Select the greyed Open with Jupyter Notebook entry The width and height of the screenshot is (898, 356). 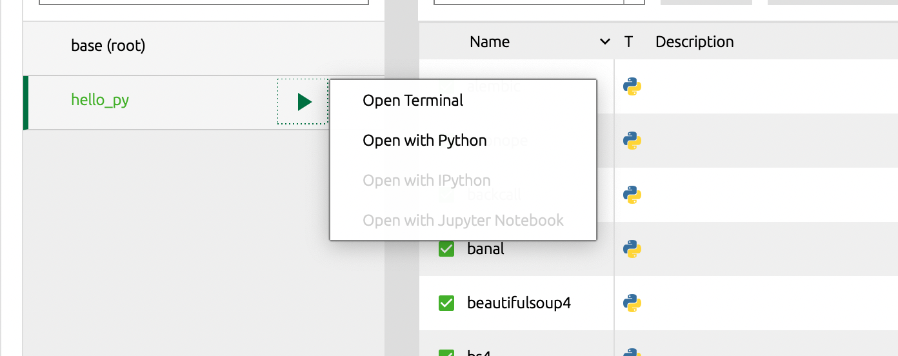click(x=463, y=221)
